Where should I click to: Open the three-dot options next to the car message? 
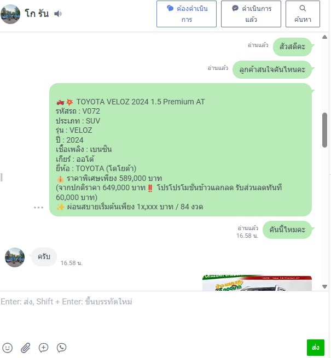tap(38, 207)
